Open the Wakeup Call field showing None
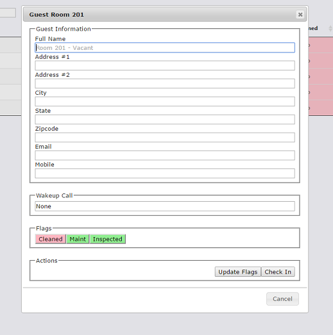This screenshot has width=333, height=335. (165, 206)
